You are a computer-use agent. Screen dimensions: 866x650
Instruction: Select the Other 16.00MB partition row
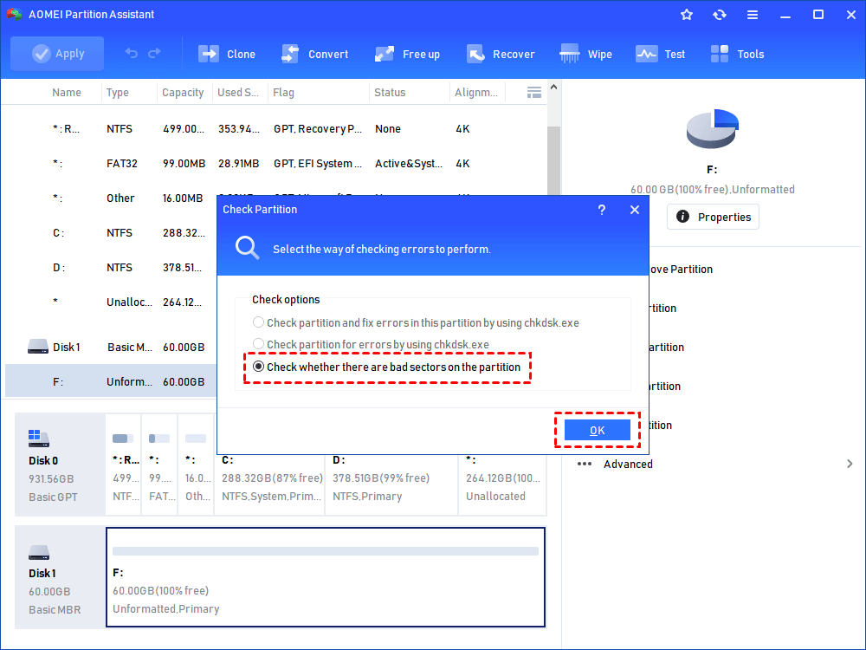(x=111, y=198)
